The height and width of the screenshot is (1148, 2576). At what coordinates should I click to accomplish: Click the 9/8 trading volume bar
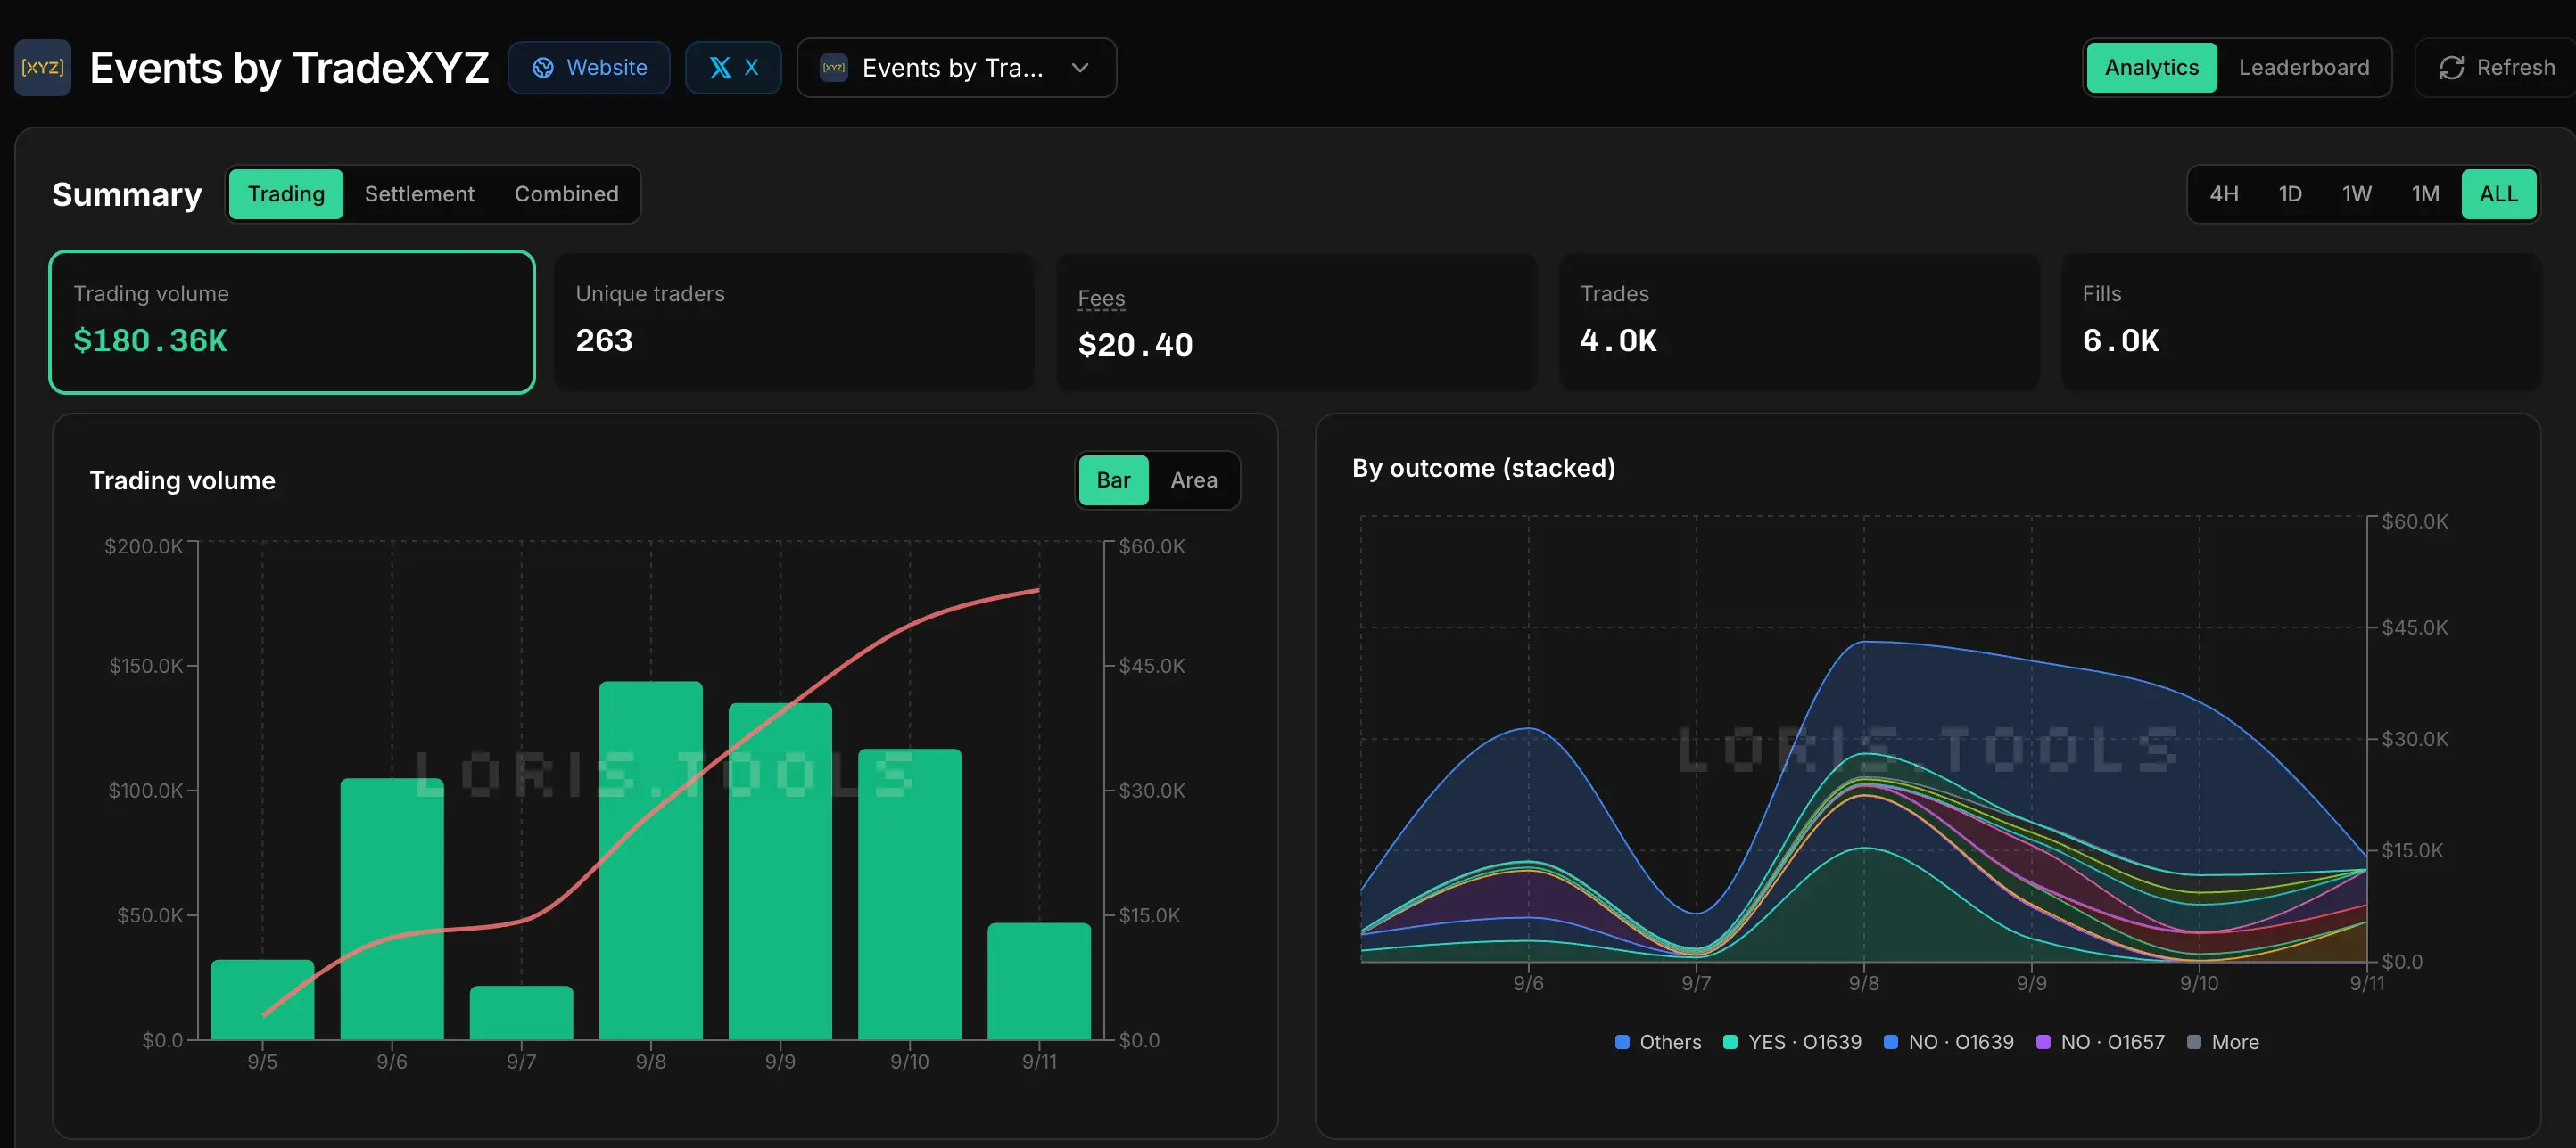coord(651,860)
